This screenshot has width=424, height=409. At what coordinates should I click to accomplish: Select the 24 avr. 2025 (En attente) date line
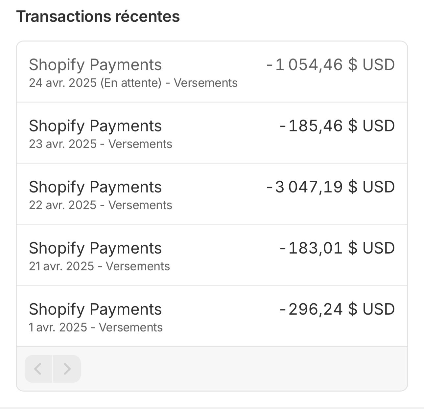133,83
